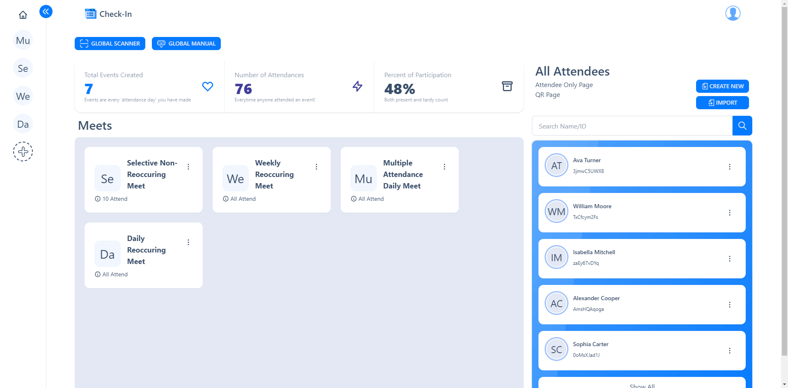Open options menu for Daily Reoccuring Meet
The height and width of the screenshot is (388, 788).
pyautogui.click(x=188, y=242)
